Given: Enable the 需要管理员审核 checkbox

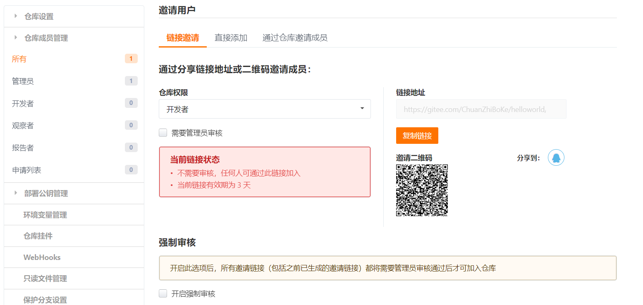Looking at the screenshot, I should pyautogui.click(x=163, y=133).
